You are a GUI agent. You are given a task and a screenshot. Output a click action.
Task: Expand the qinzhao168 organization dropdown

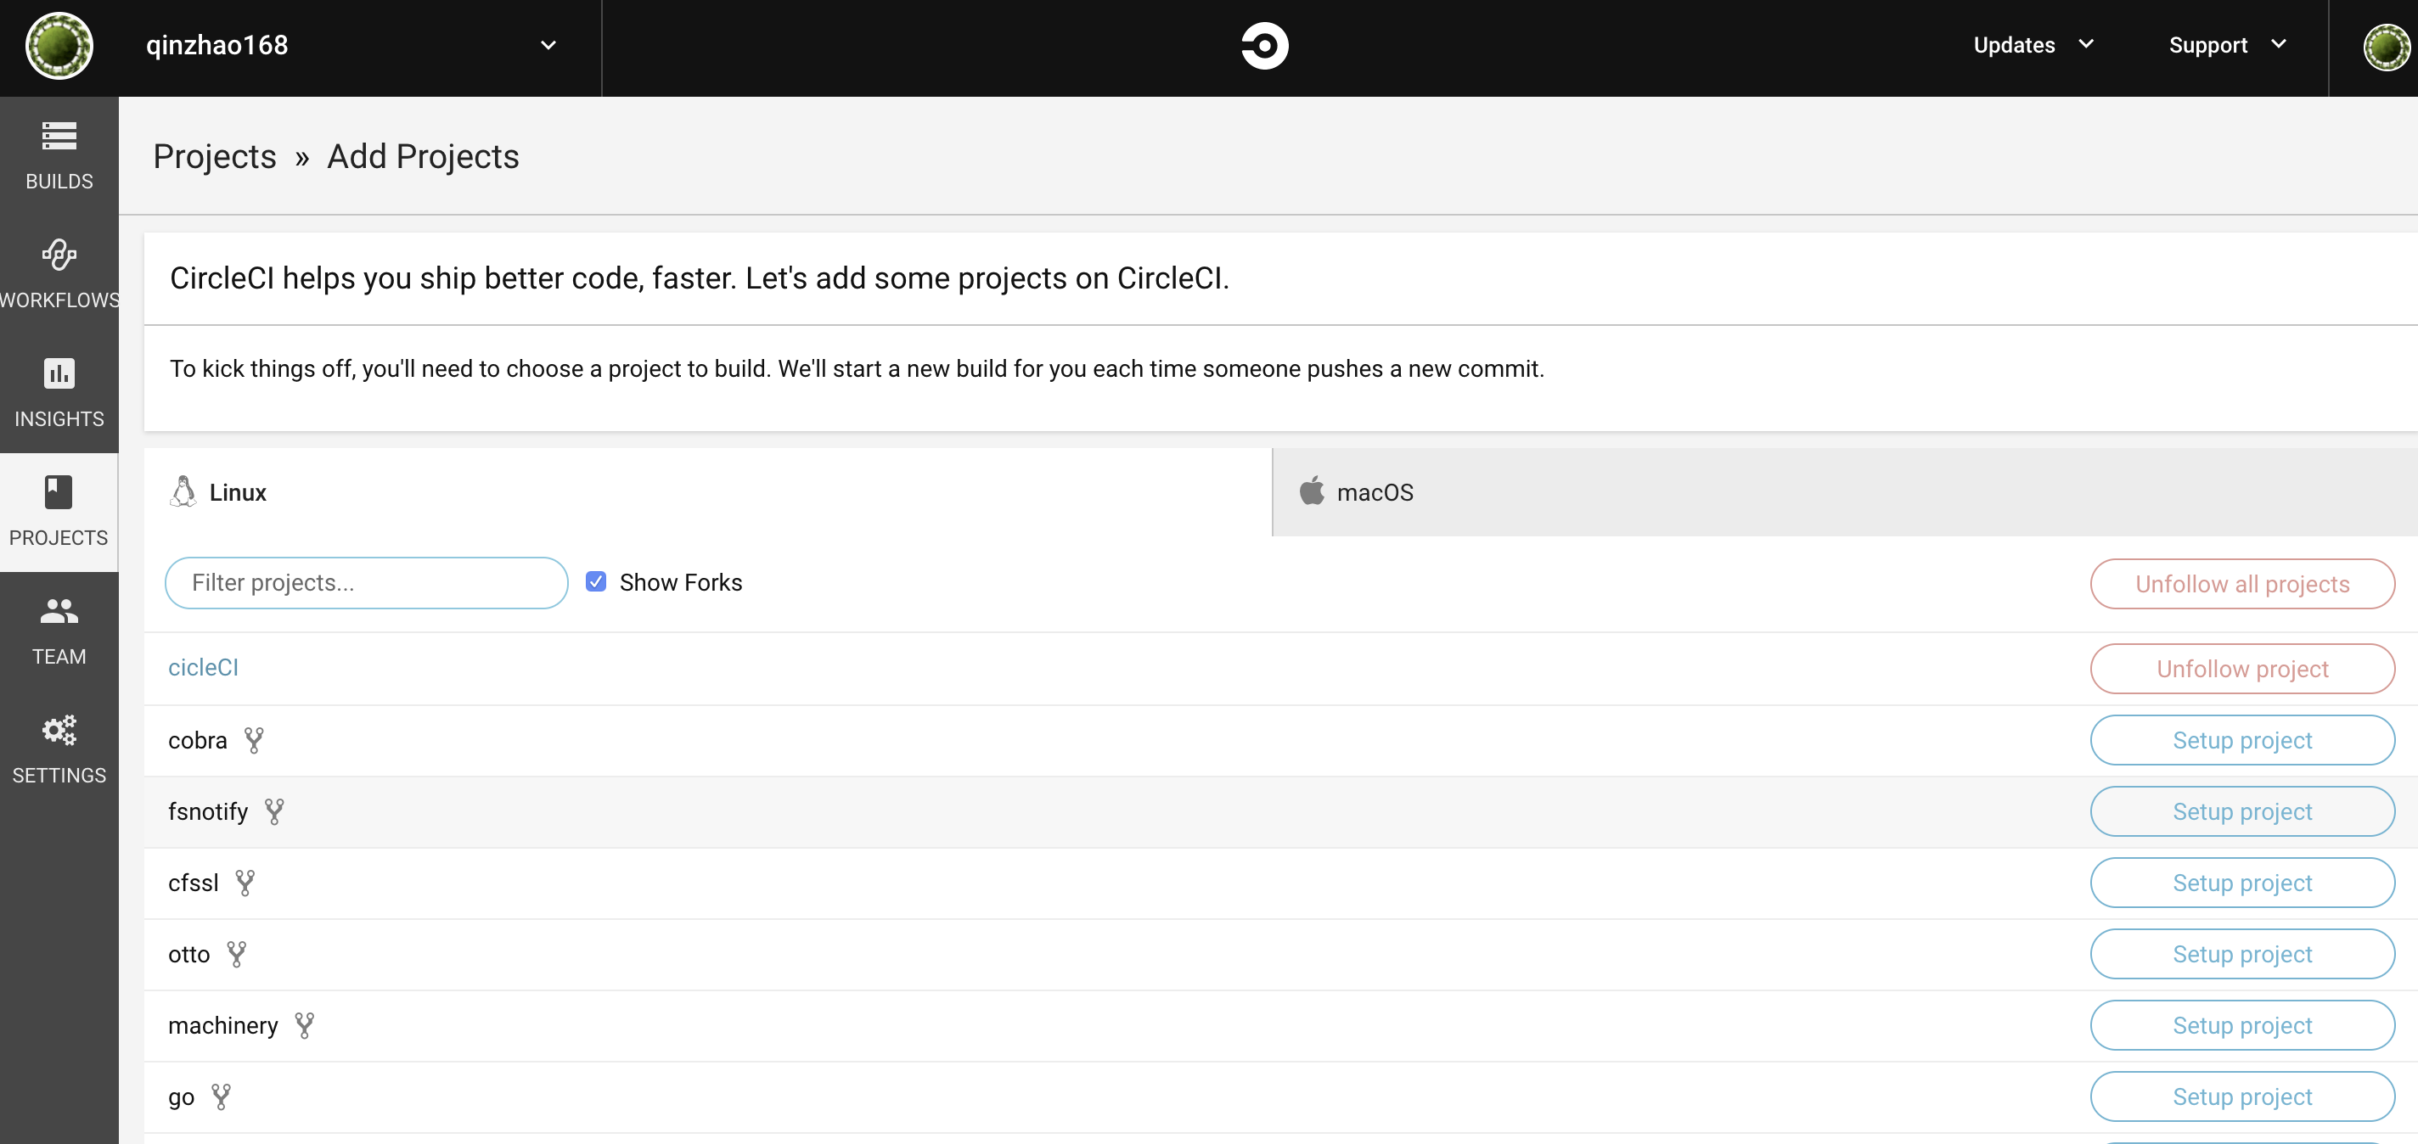tap(548, 45)
